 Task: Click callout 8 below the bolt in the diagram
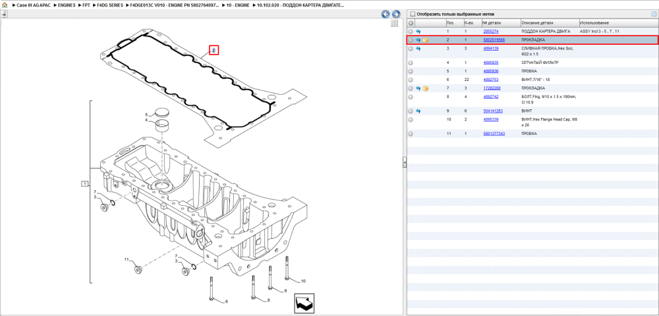click(x=268, y=300)
